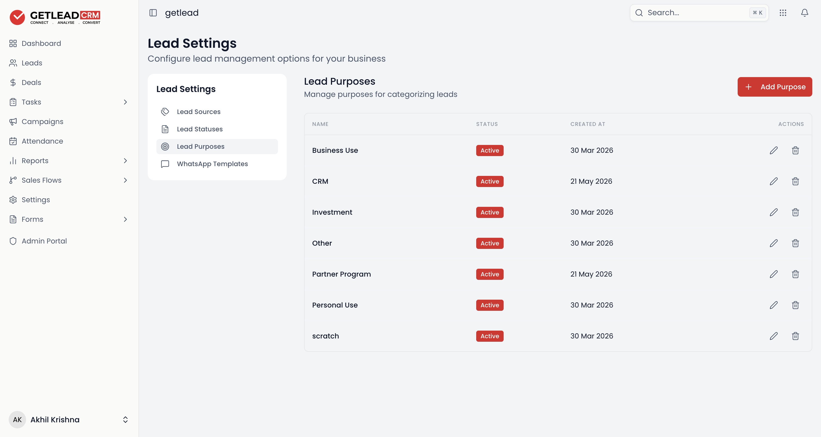Image resolution: width=821 pixels, height=437 pixels.
Task: Focus the Search input field
Action: pos(699,13)
